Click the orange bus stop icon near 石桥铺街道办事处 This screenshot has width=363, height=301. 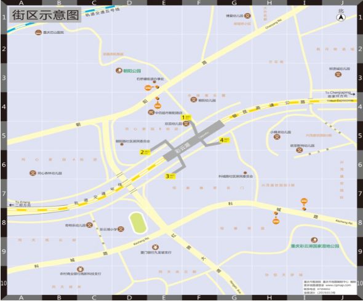(148, 88)
